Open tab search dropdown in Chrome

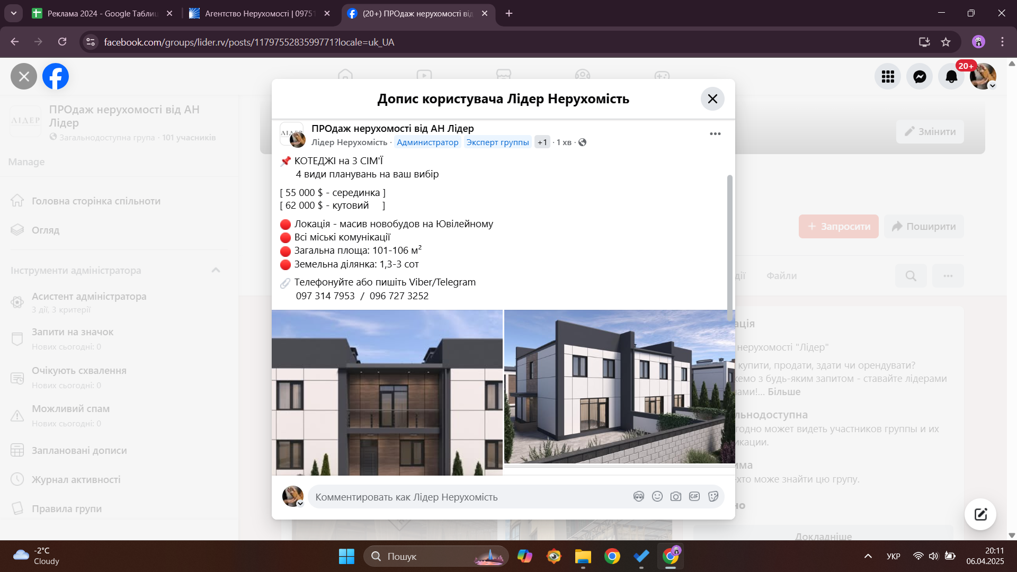(13, 13)
